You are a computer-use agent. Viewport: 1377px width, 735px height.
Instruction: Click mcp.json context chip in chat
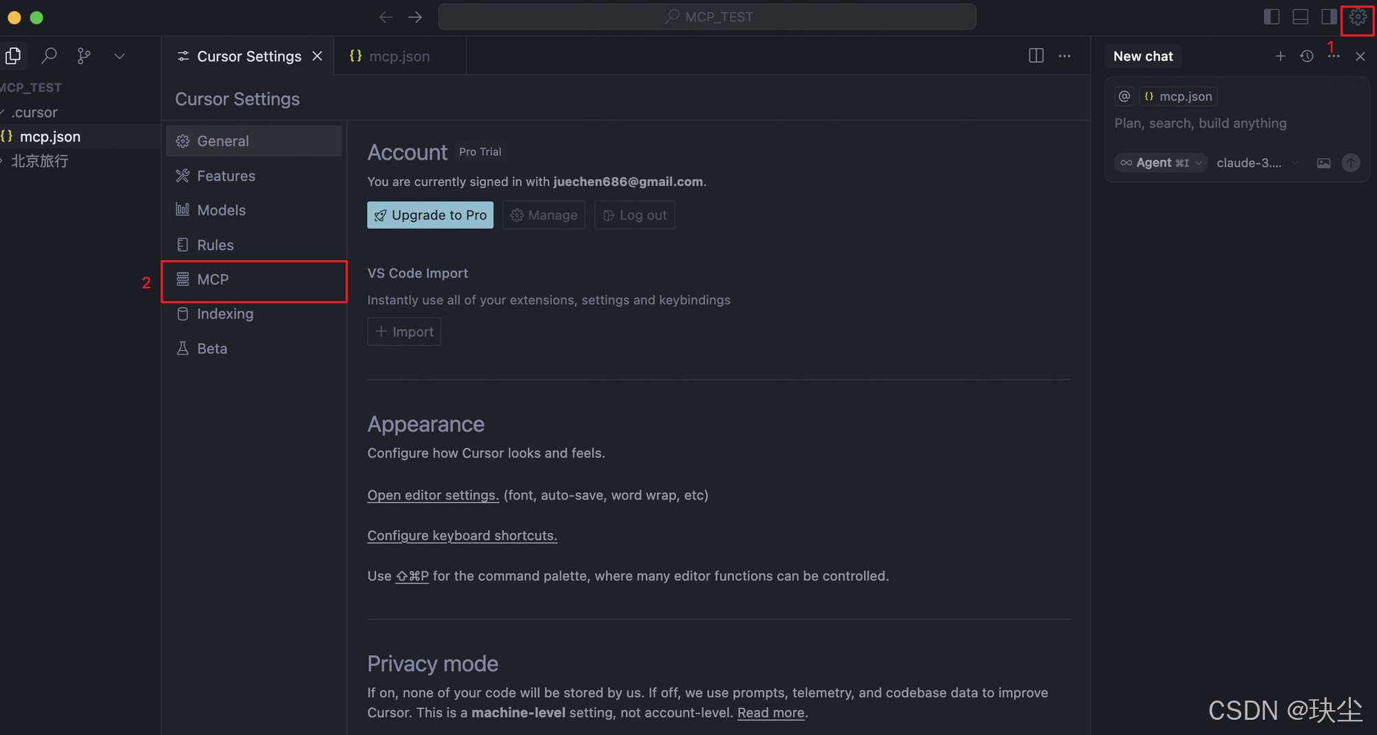click(1178, 96)
